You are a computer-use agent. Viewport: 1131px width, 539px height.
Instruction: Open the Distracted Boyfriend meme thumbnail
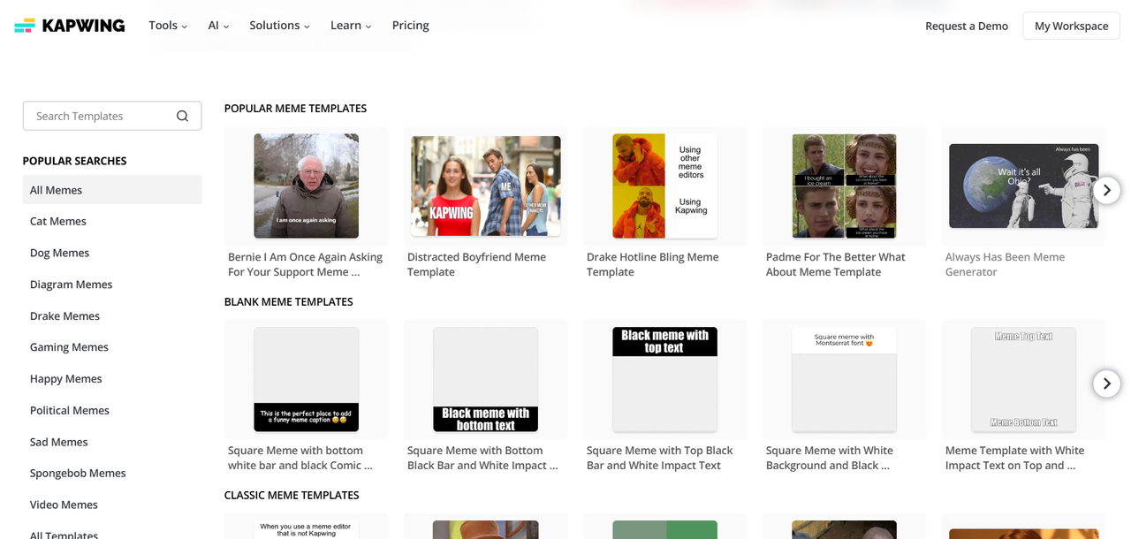(486, 186)
